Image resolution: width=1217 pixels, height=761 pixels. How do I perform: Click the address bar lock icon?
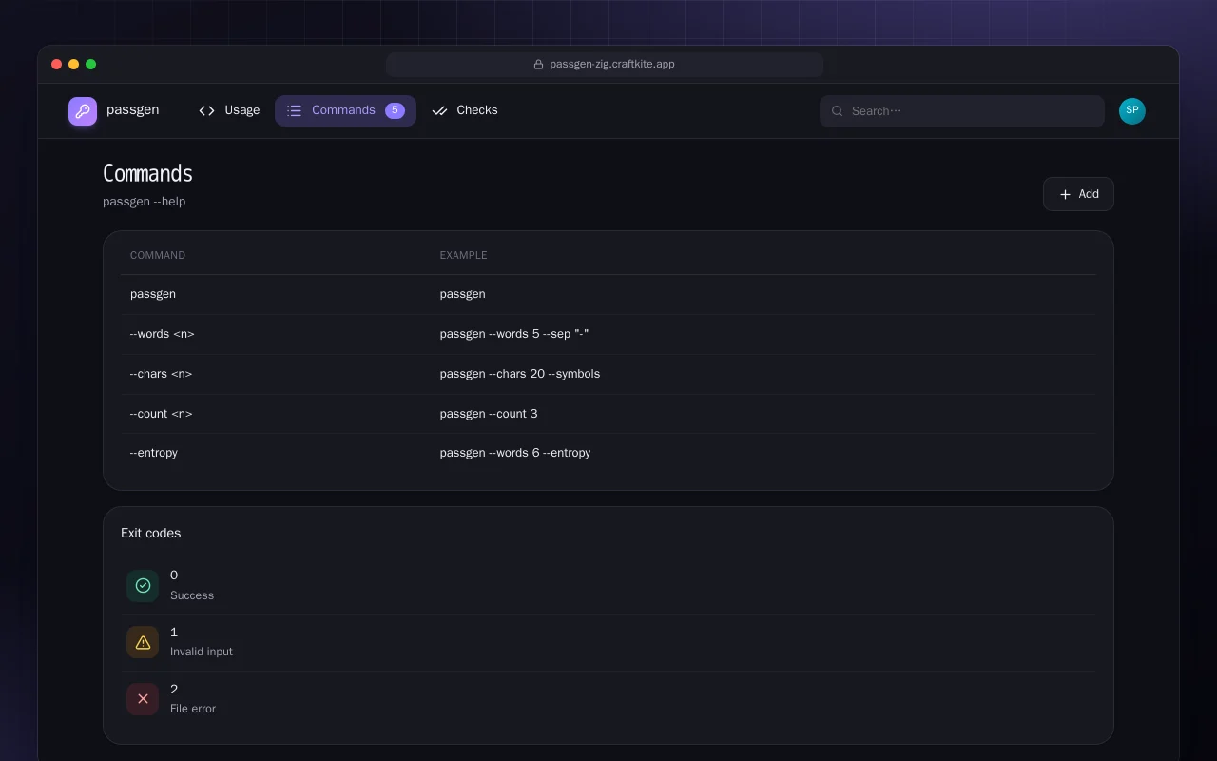pyautogui.click(x=538, y=65)
